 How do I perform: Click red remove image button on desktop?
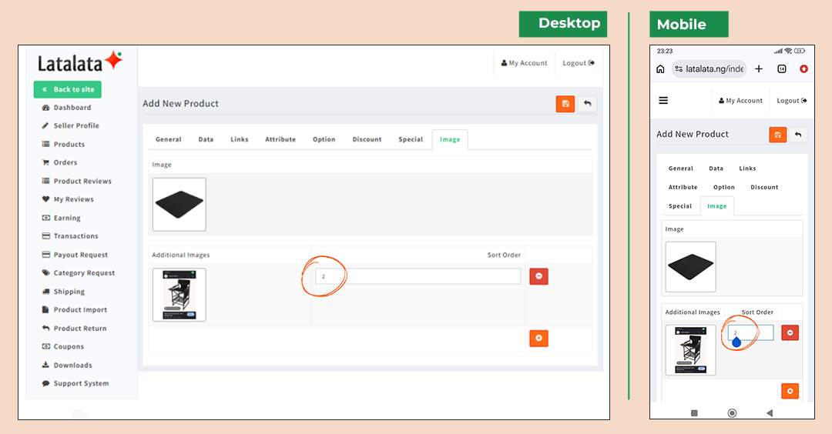(x=538, y=276)
